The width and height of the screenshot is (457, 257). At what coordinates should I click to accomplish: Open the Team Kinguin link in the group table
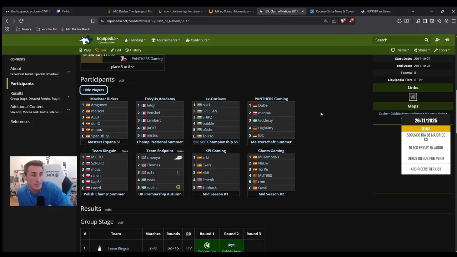119,248
